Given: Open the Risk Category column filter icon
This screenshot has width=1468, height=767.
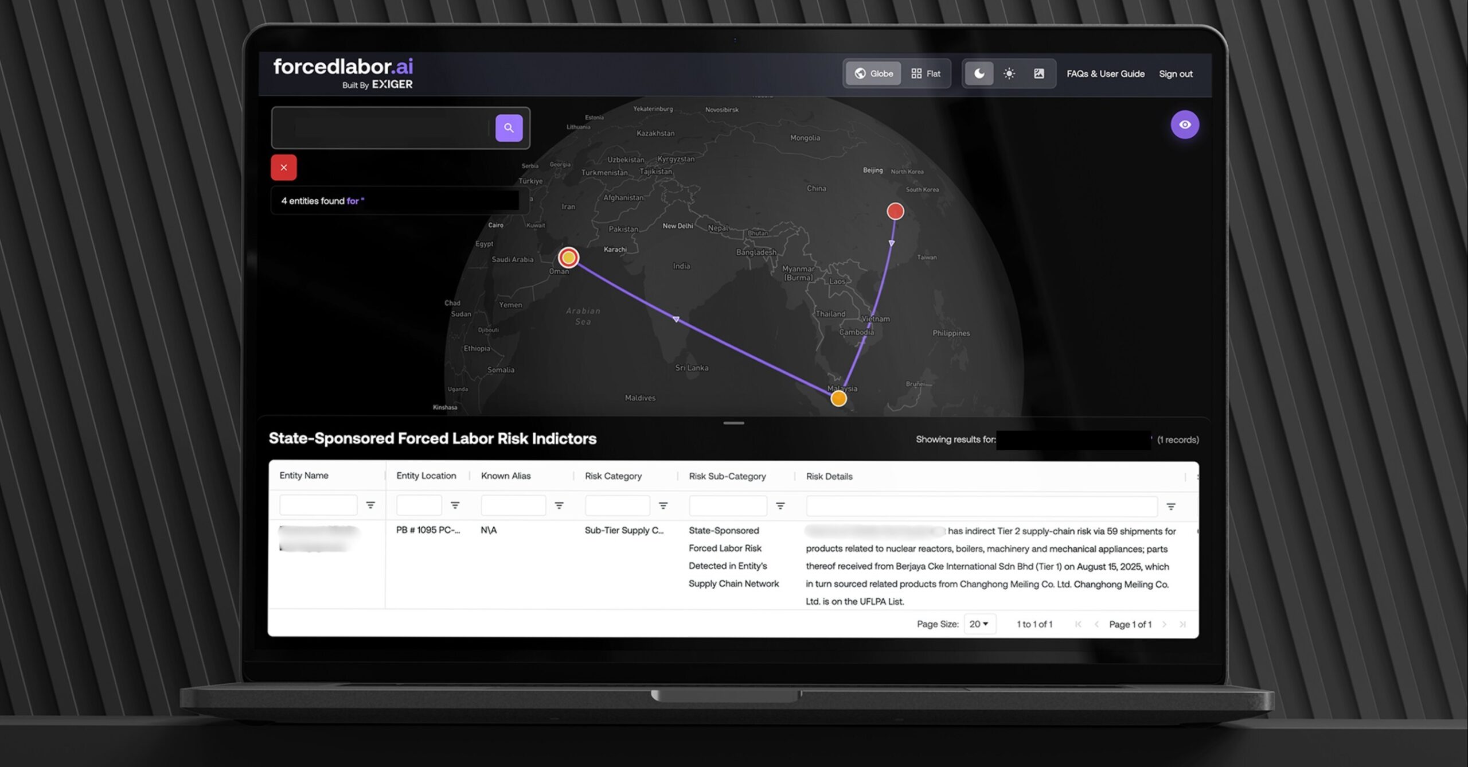Looking at the screenshot, I should pyautogui.click(x=663, y=505).
